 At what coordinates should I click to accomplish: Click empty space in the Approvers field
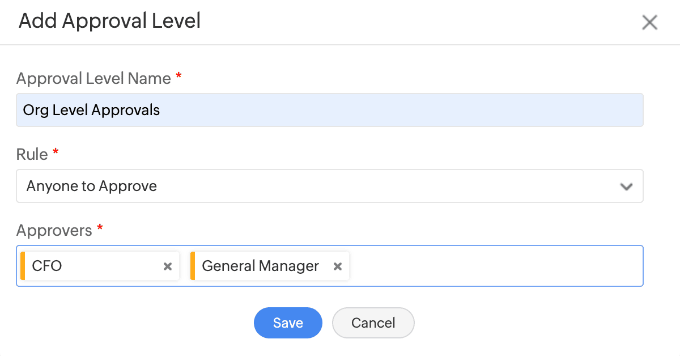click(493, 266)
